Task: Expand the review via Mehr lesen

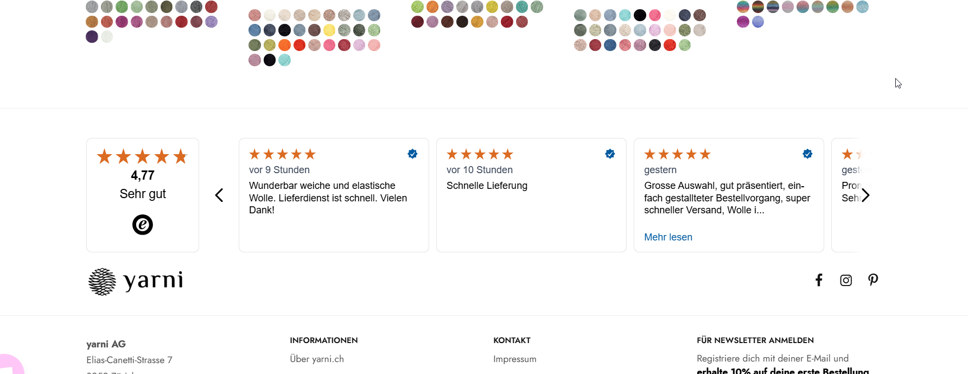Action: [668, 237]
